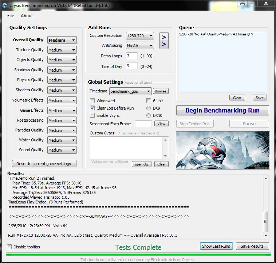The image size is (276, 263).
Task: Toggle Disable tooltips checkbox
Action: 9,247
